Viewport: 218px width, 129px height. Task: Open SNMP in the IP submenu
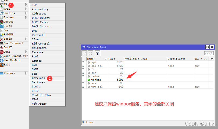click(x=47, y=69)
